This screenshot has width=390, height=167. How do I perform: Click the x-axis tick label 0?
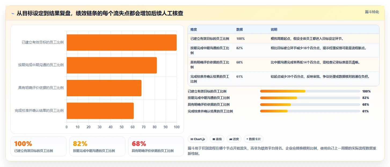pyautogui.click(x=67, y=127)
